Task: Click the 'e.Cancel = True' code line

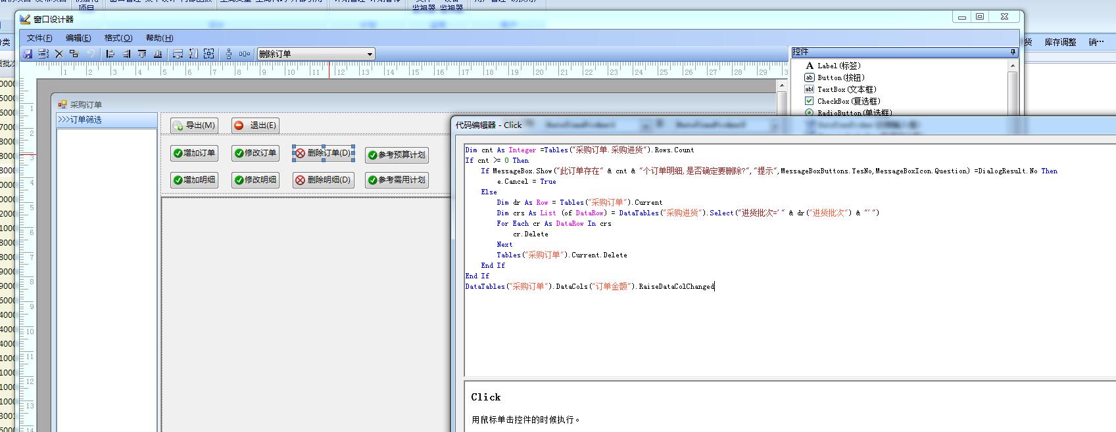Action: point(526,181)
